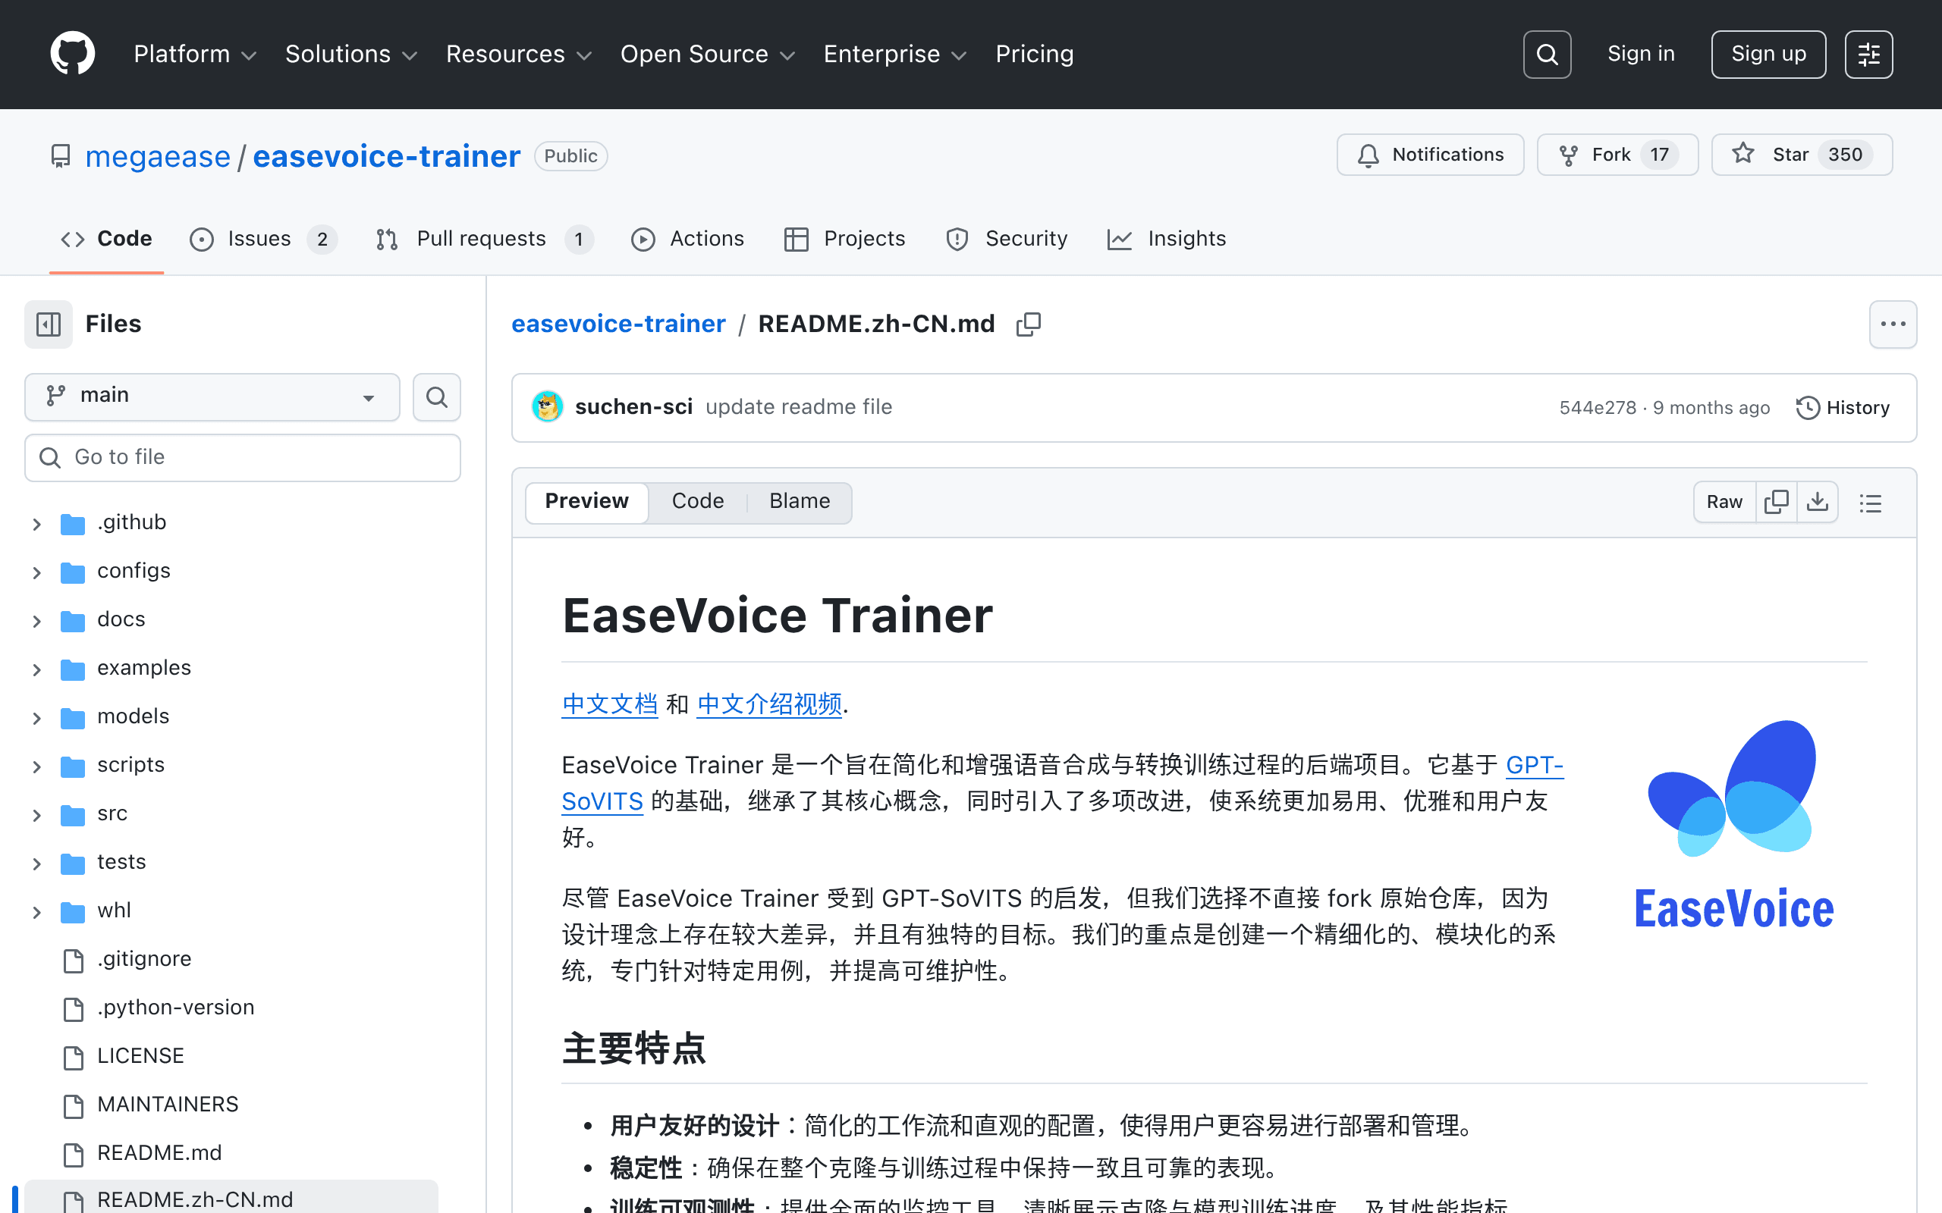Click the Star icon
Image resolution: width=1942 pixels, height=1213 pixels.
[1743, 153]
